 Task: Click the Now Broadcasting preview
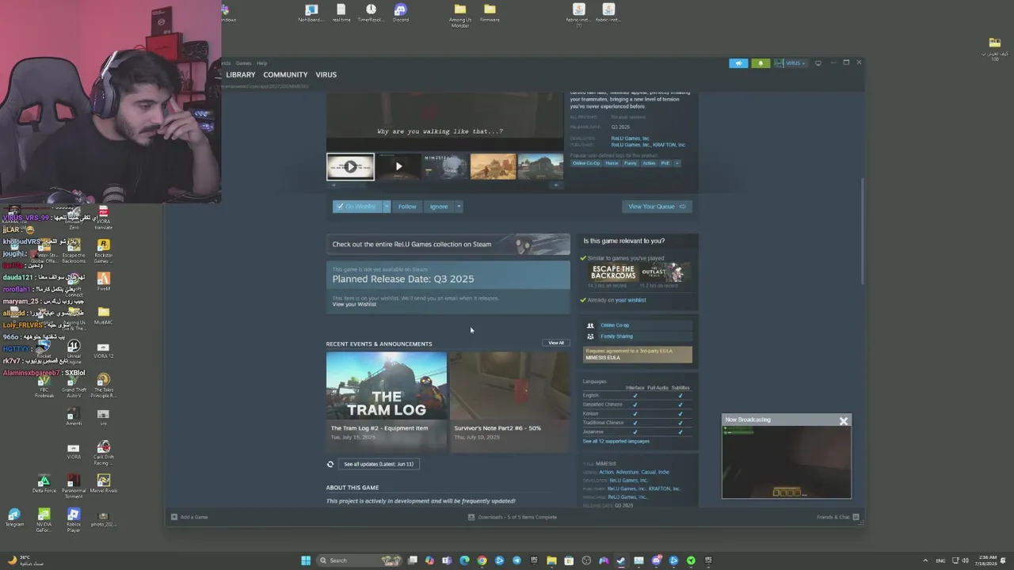(787, 462)
